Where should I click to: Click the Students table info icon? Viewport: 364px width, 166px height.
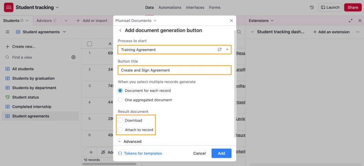pyautogui.click(x=22, y=20)
